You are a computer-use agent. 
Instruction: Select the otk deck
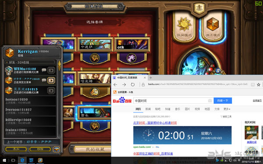point(132,44)
